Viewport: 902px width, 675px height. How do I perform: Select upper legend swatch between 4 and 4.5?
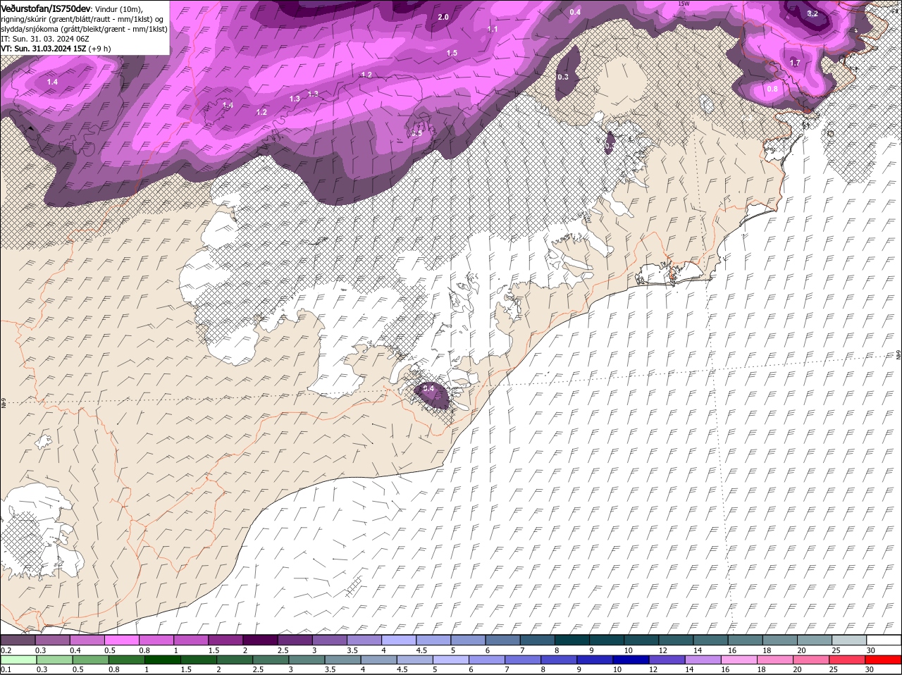tap(398, 640)
